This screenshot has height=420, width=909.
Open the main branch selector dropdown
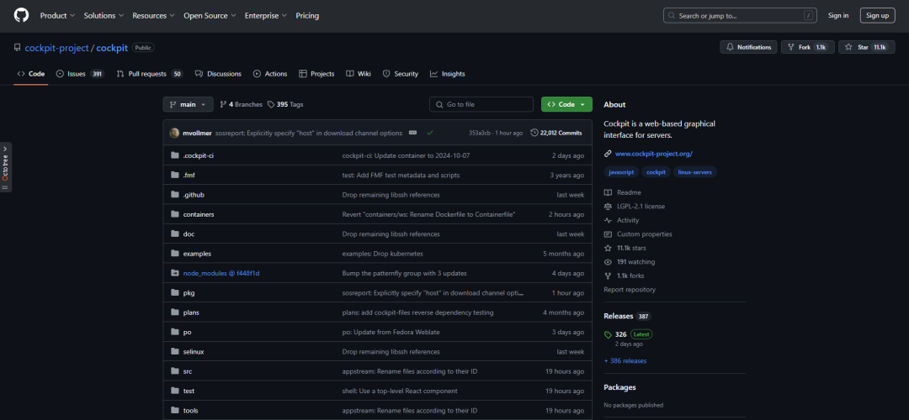(188, 105)
